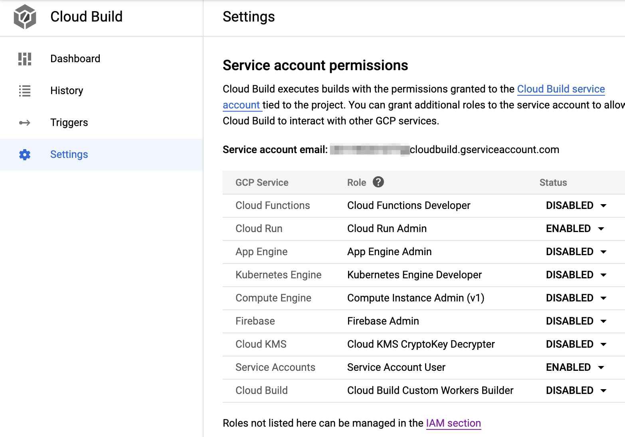
Task: Open the Cloud Run status dropdown
Action: point(575,228)
